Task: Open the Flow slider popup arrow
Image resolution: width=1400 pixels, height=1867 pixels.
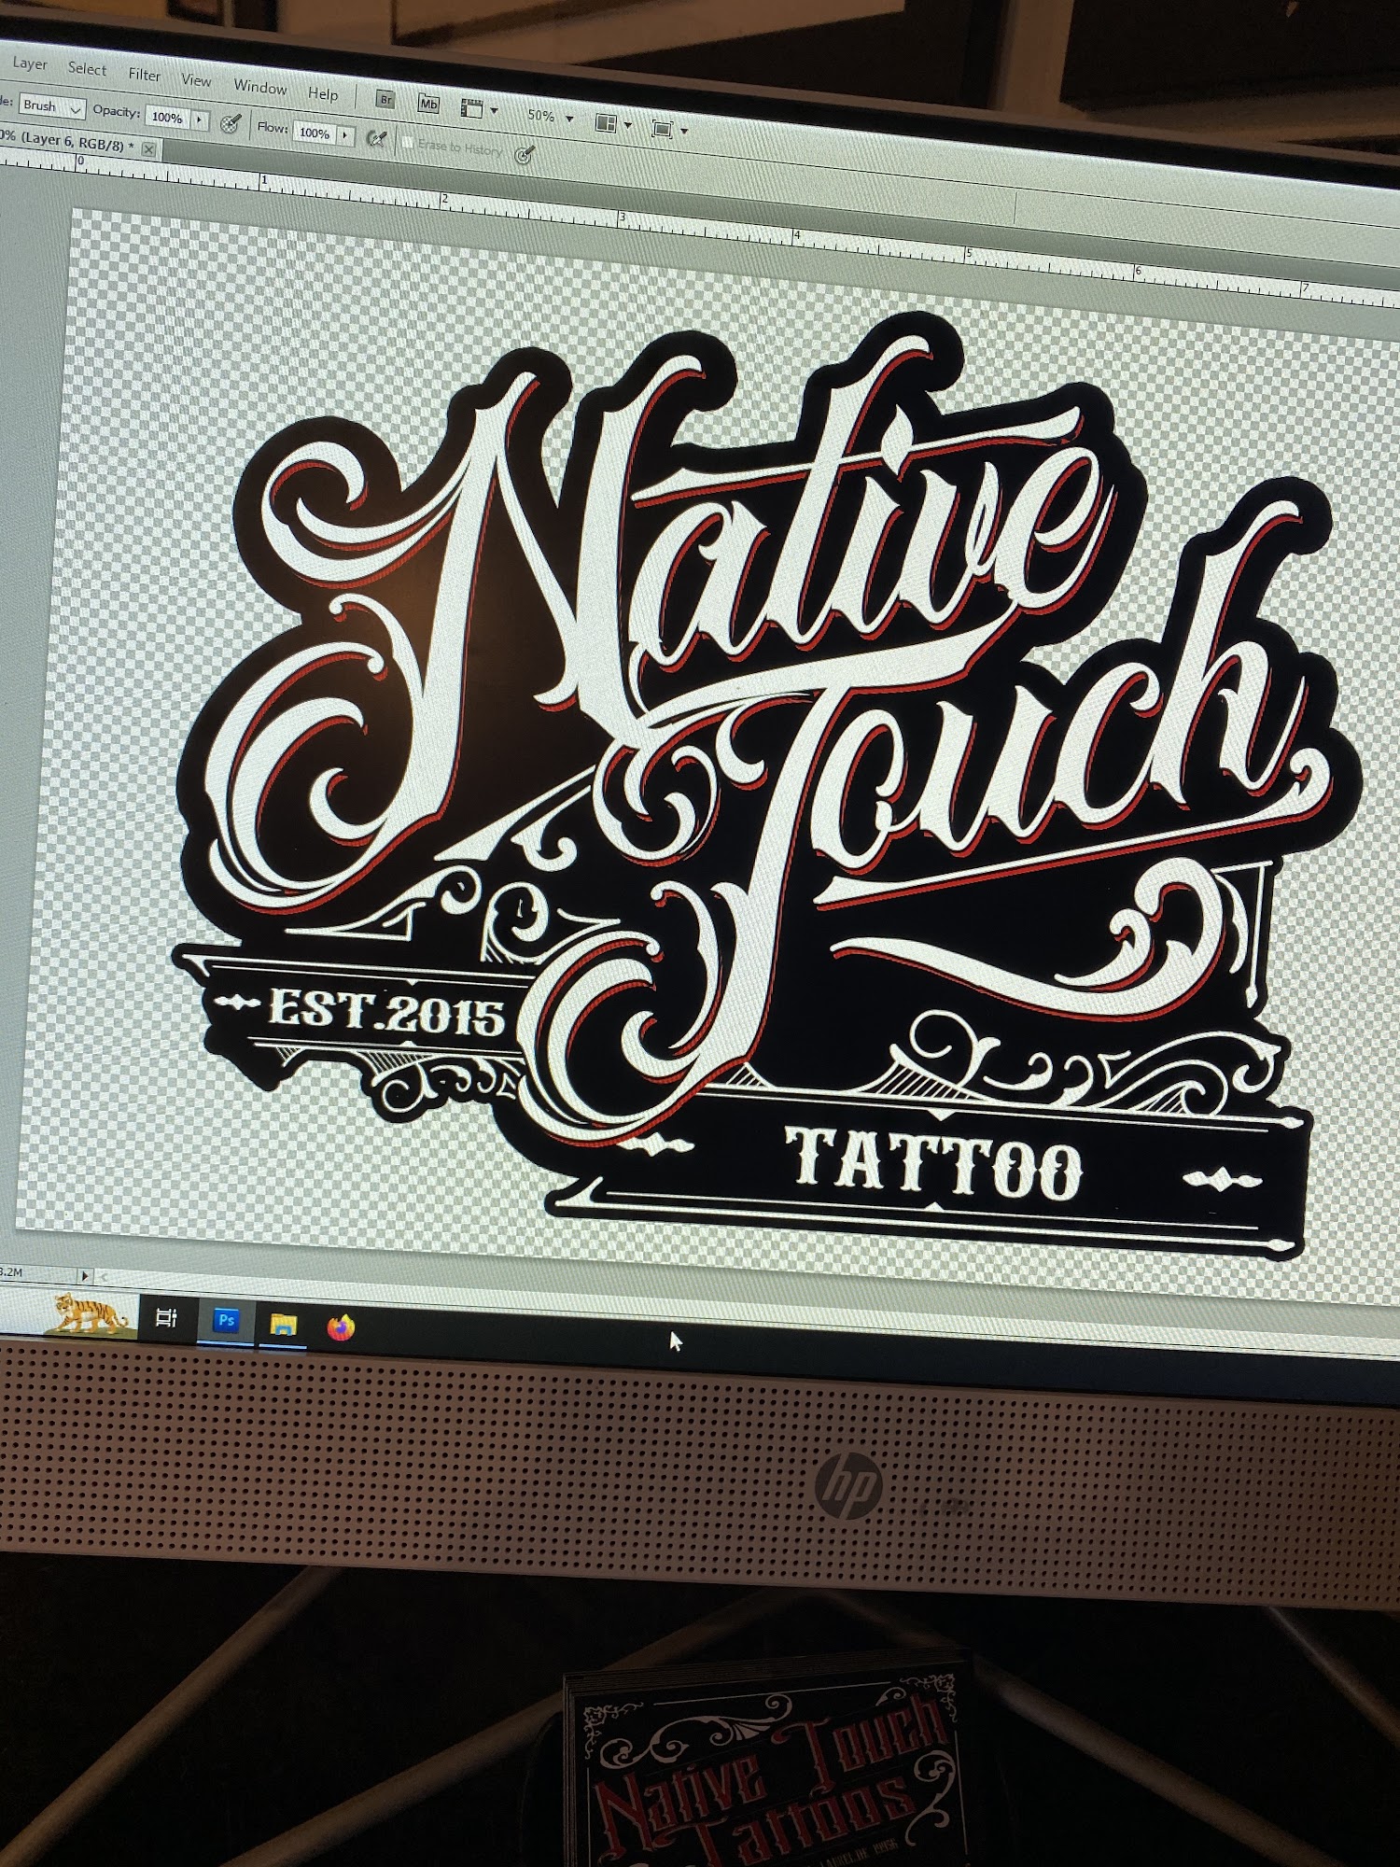Action: [346, 135]
